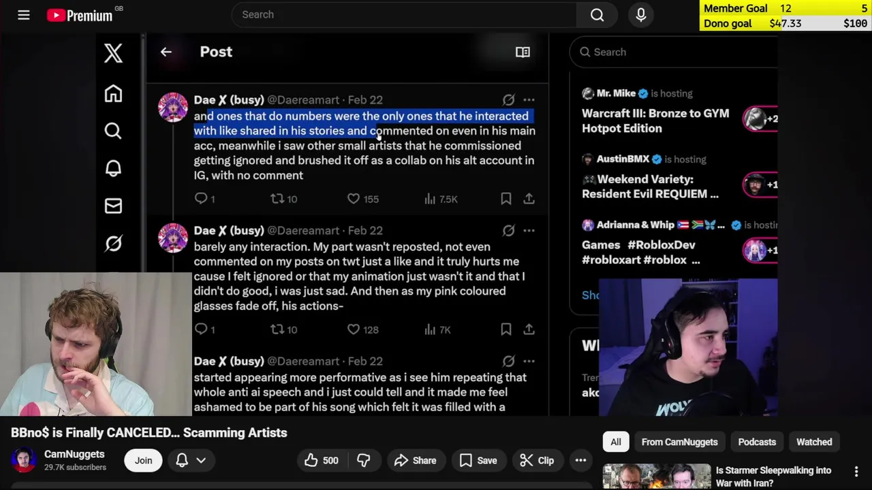
Task: Click the Join membership button
Action: (143, 460)
